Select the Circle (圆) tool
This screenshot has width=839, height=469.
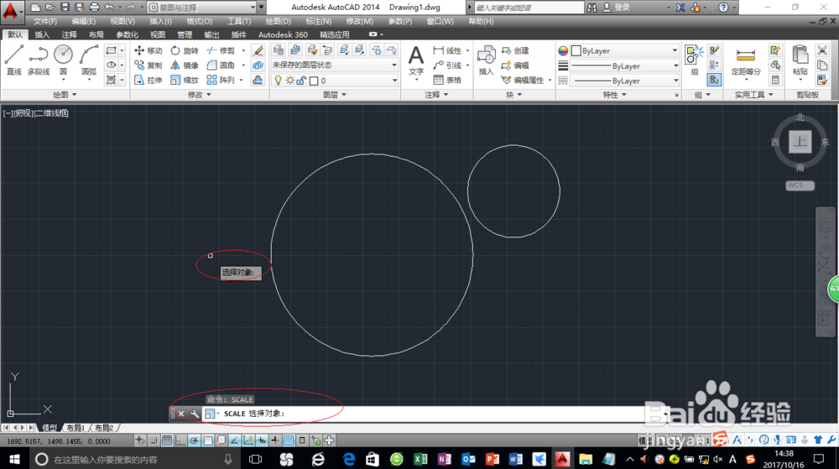[x=63, y=60]
